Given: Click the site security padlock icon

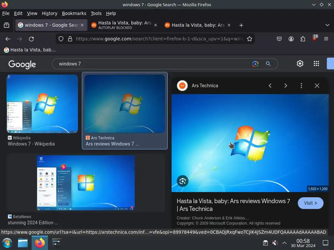Looking at the screenshot, I should click(70, 39).
